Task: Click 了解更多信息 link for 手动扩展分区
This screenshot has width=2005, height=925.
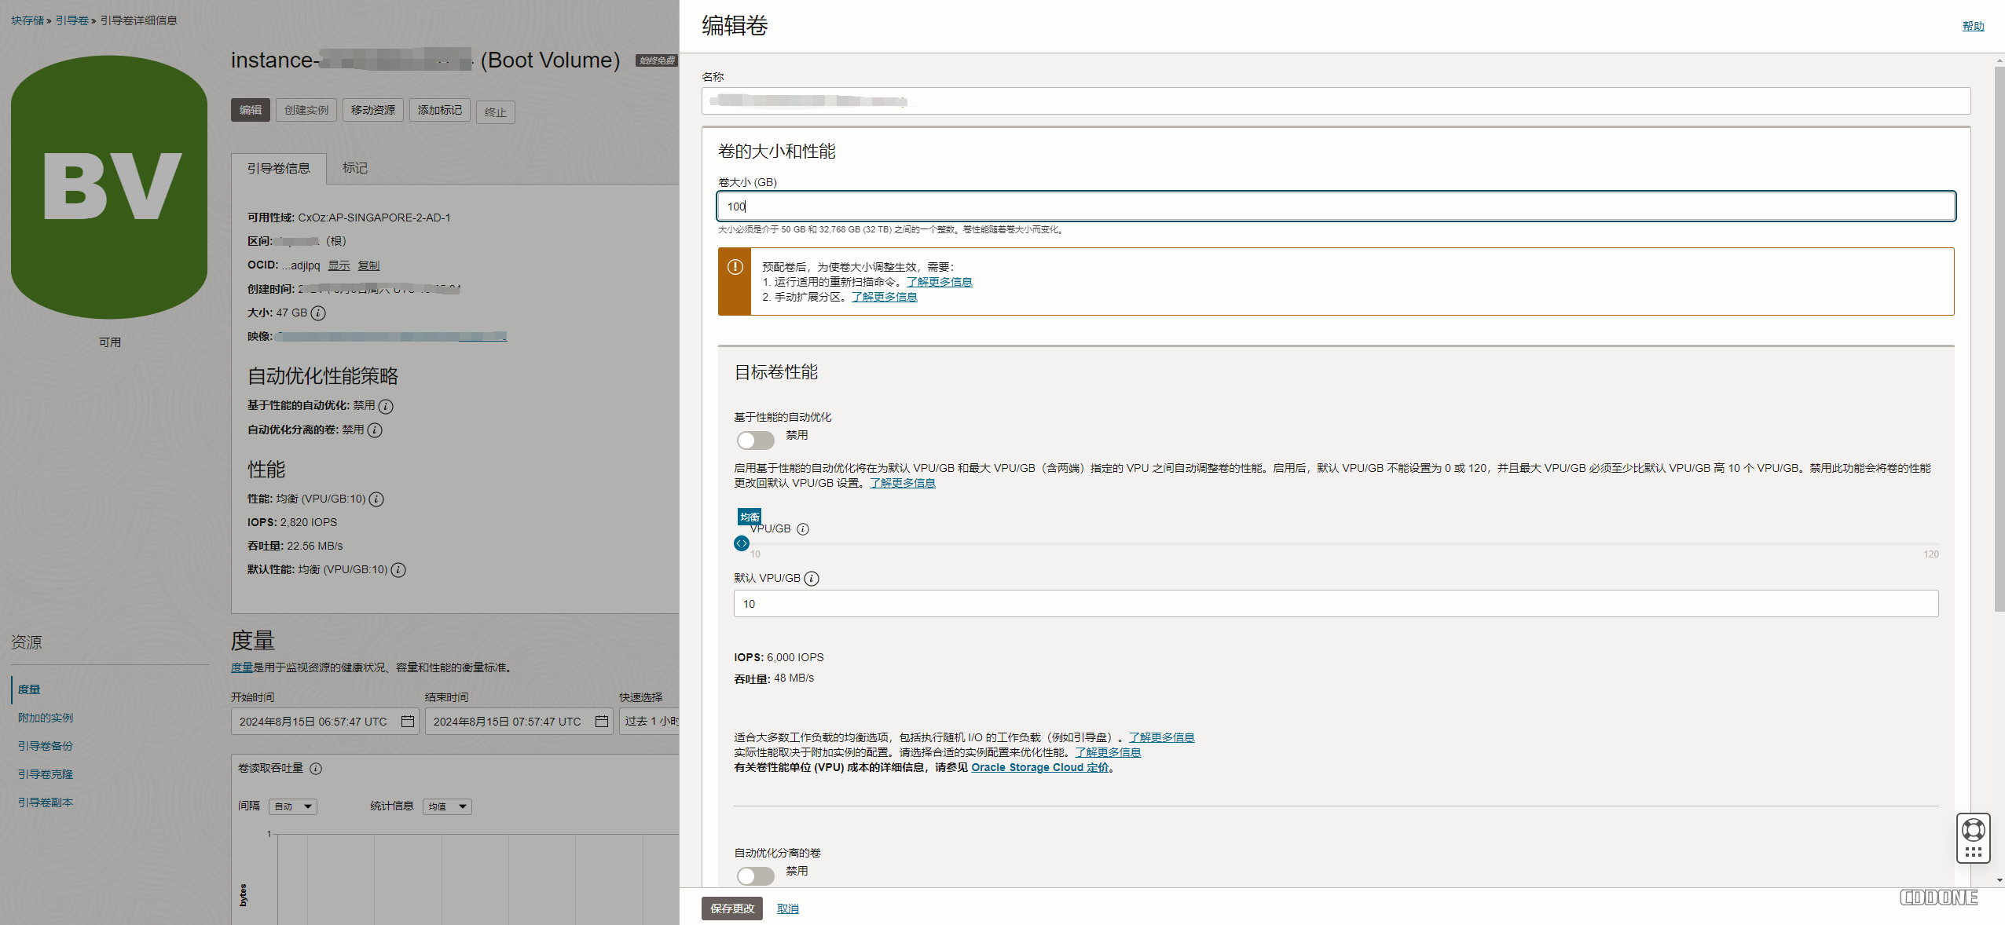Action: coord(885,297)
